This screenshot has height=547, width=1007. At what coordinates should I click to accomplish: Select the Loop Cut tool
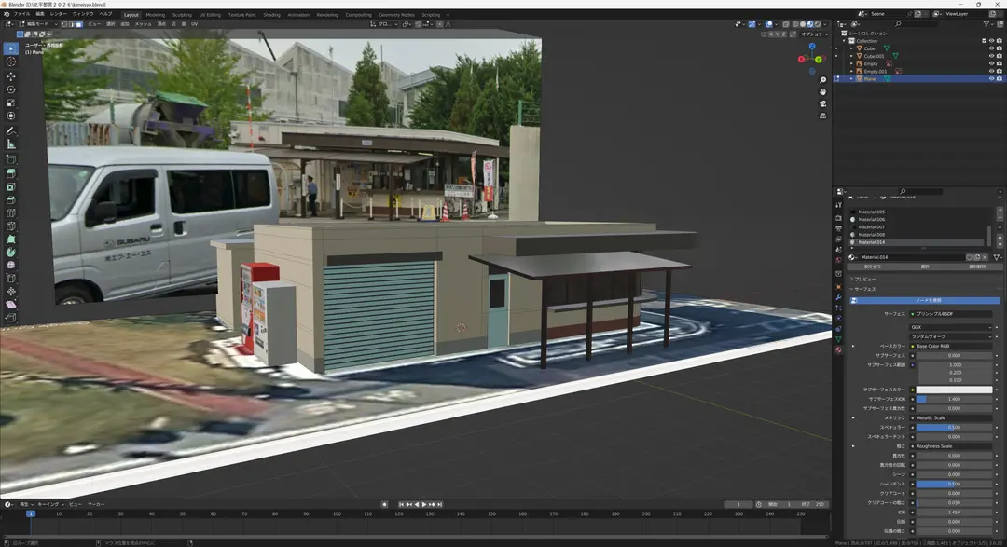click(11, 213)
